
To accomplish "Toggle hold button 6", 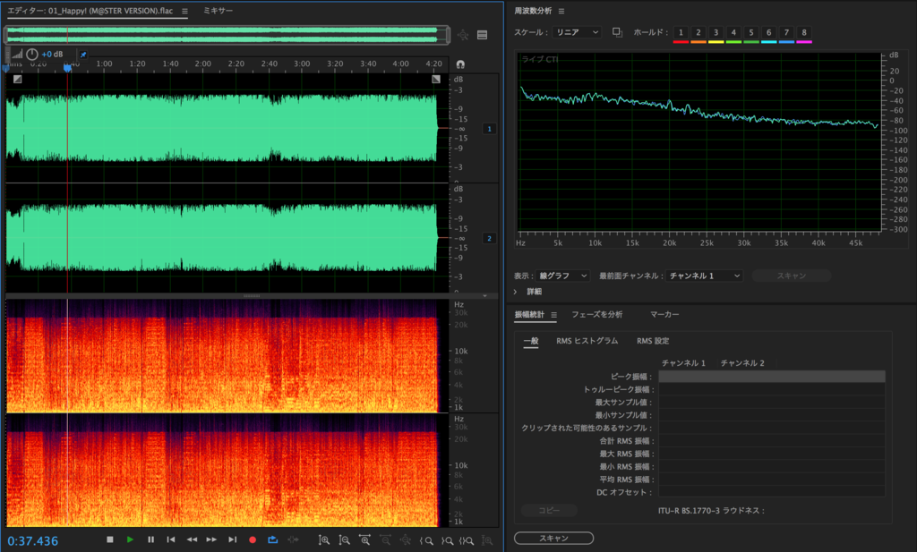I will point(769,33).
